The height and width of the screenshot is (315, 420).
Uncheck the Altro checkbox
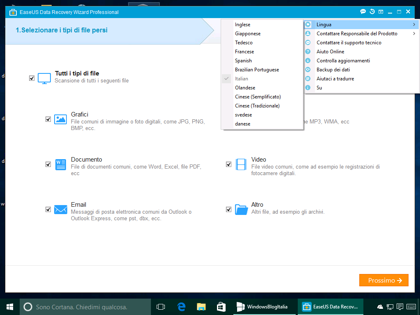228,210
